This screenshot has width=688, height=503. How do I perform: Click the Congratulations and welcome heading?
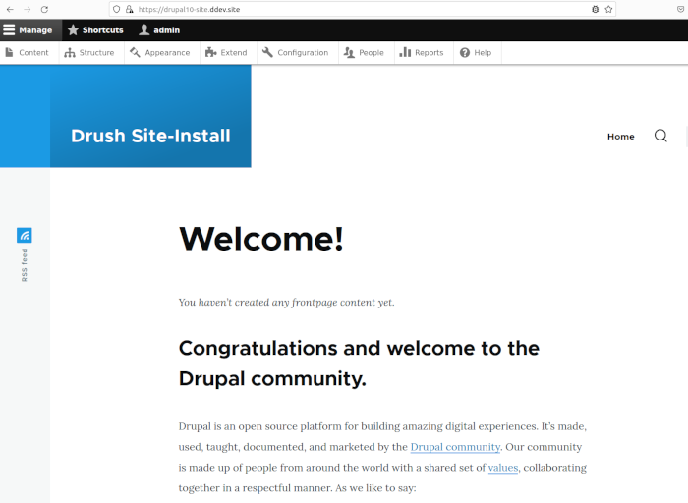click(359, 363)
